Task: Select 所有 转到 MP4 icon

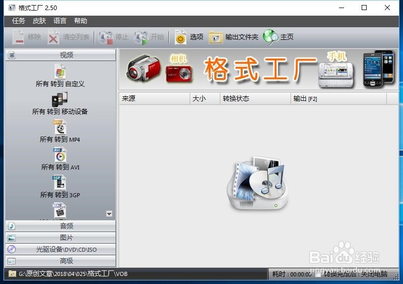Action: tap(60, 127)
